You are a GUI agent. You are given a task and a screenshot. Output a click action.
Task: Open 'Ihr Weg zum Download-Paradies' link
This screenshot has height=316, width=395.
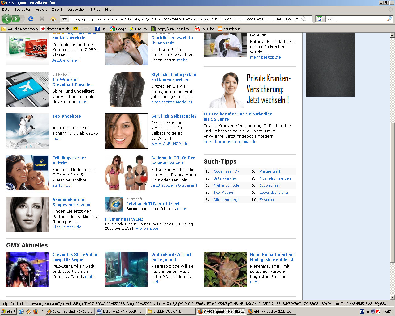[72, 82]
